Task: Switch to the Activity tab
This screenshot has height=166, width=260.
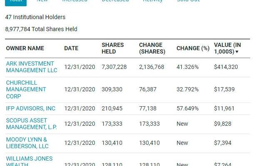Action: 153,1
